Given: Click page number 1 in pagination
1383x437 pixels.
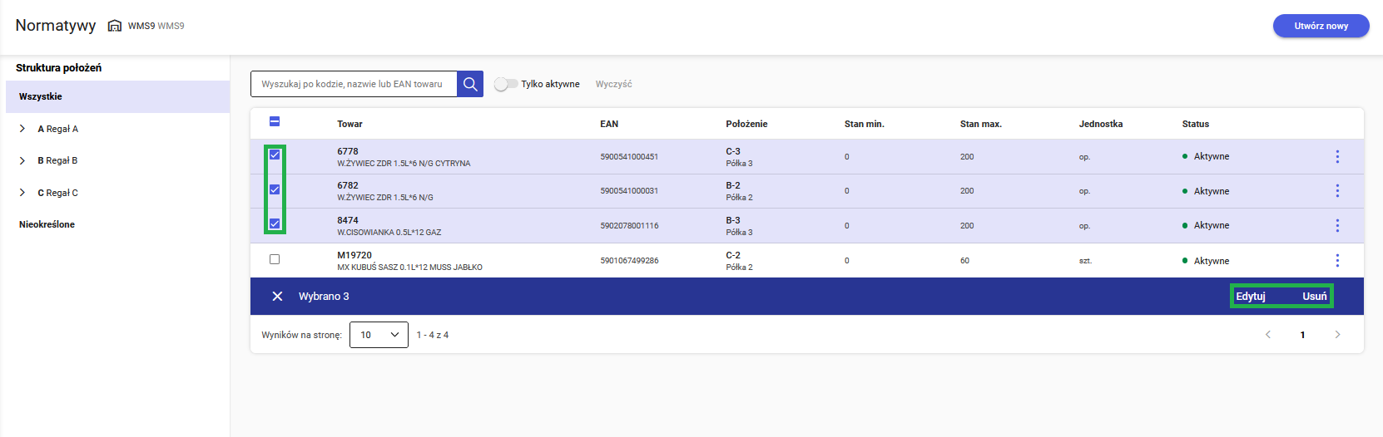Looking at the screenshot, I should (x=1302, y=335).
